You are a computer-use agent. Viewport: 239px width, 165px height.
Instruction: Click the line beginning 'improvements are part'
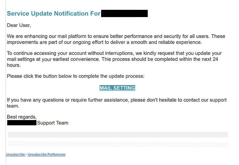click(104, 42)
